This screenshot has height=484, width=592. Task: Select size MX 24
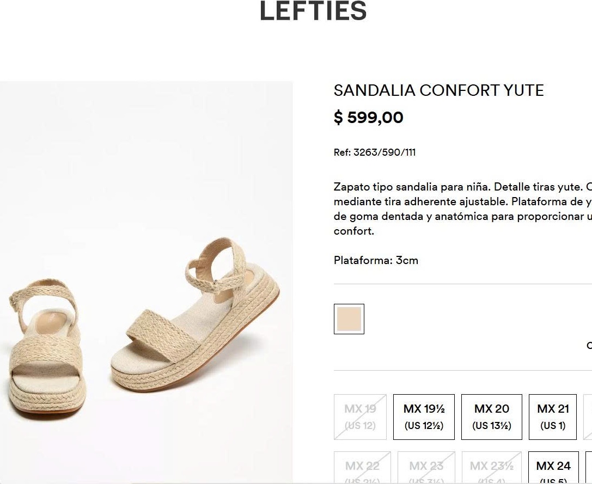pyautogui.click(x=553, y=468)
